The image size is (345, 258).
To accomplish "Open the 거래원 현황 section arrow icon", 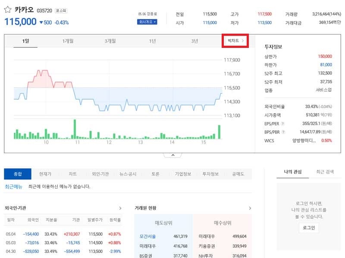I will [x=250, y=207].
